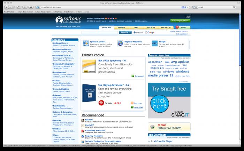The width and height of the screenshot is (244, 151).
Task: Expand the Most Visited bookmarks menu
Action: tap(10, 12)
